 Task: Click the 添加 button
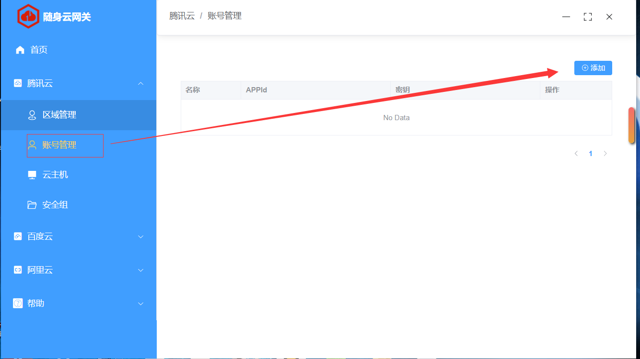[x=593, y=68]
